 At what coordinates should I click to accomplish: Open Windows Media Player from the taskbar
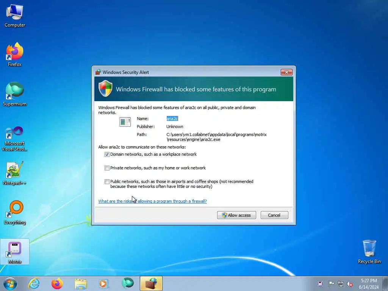coord(103,283)
